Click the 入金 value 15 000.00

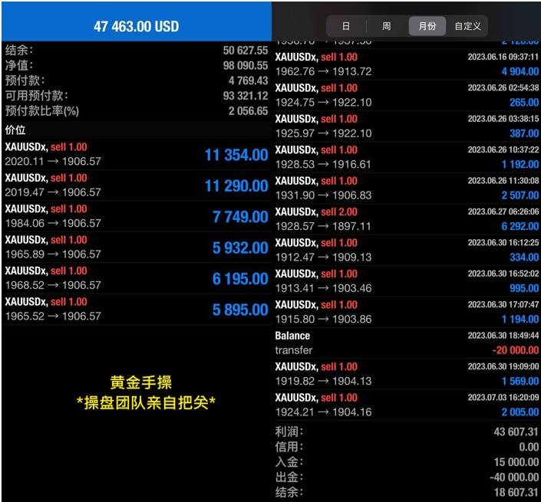click(516, 462)
